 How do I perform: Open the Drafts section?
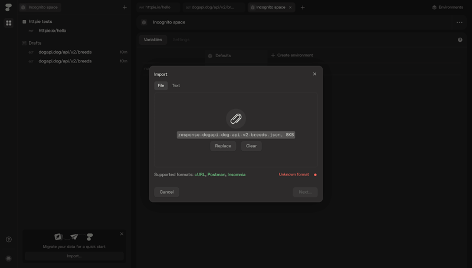click(35, 43)
